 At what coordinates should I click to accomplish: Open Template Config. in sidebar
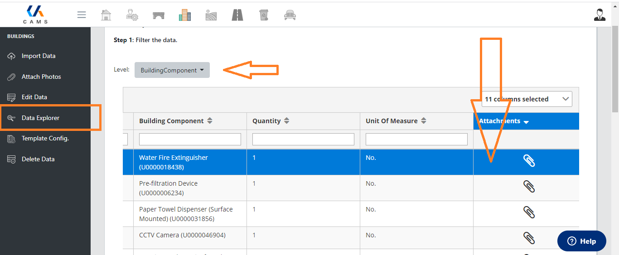(x=45, y=138)
